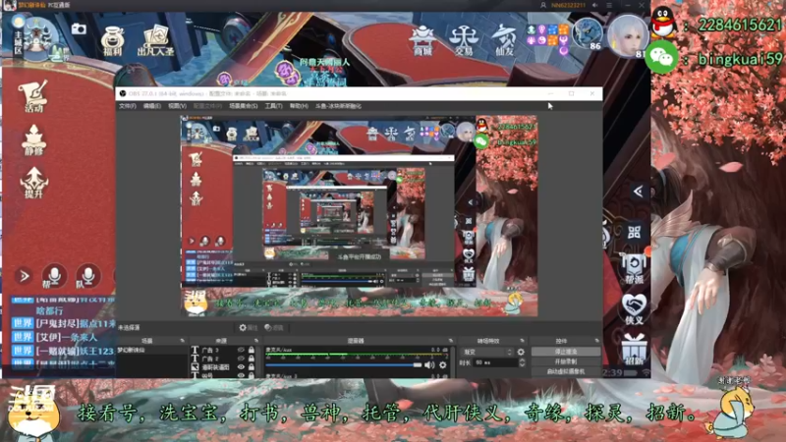The image size is (786, 442).
Task: Pop out the 转场特效 dock panel
Action: [522, 341]
